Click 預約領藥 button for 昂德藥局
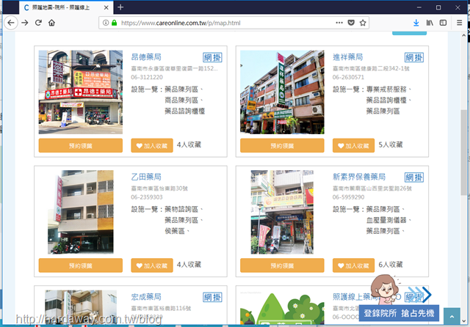Screen dimensions: 470x327 (x=81, y=146)
